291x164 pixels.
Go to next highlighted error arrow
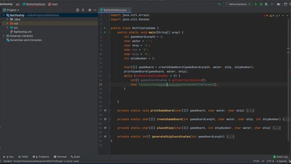[287, 15]
